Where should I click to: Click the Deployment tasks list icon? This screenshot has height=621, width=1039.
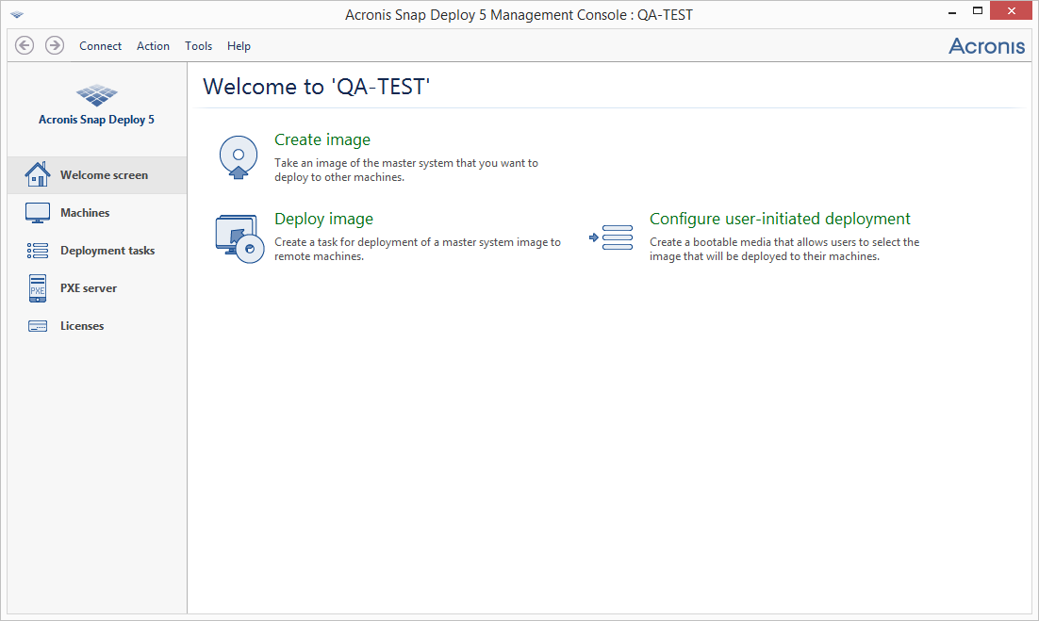[37, 251]
